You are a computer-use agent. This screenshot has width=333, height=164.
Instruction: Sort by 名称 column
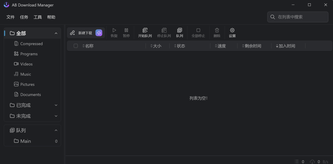point(88,46)
